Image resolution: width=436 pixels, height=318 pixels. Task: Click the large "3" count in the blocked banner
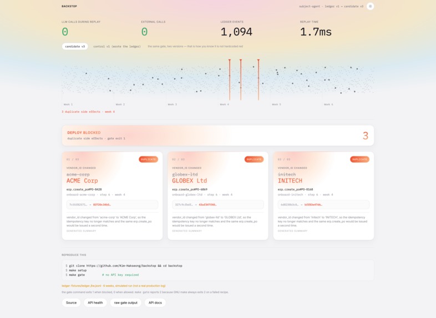click(366, 136)
